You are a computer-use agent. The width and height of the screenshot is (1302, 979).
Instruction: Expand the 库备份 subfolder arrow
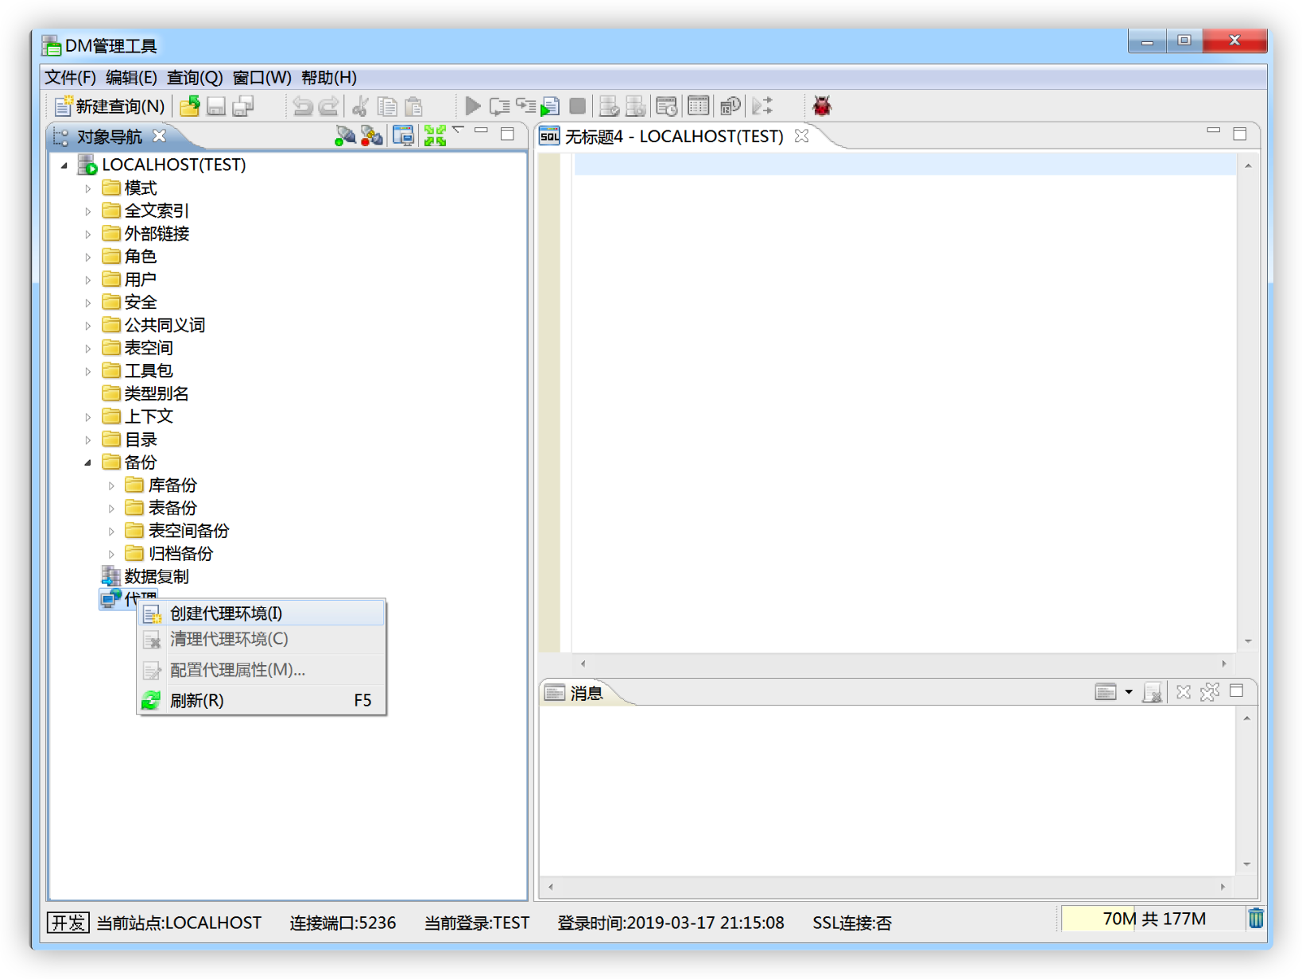[x=112, y=486]
